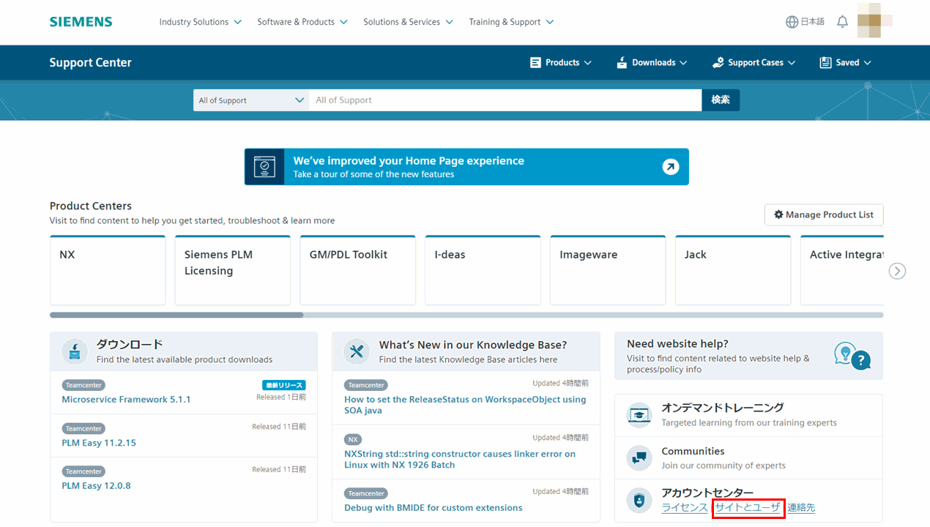930x527 pixels.
Task: Open the I-deas product card
Action: [483, 270]
